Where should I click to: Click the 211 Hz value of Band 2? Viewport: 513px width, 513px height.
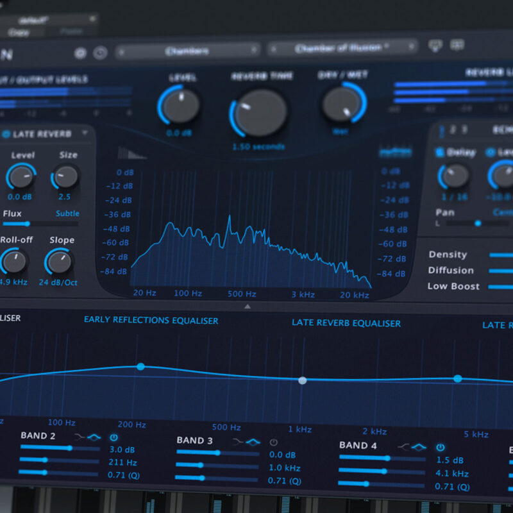point(122,462)
